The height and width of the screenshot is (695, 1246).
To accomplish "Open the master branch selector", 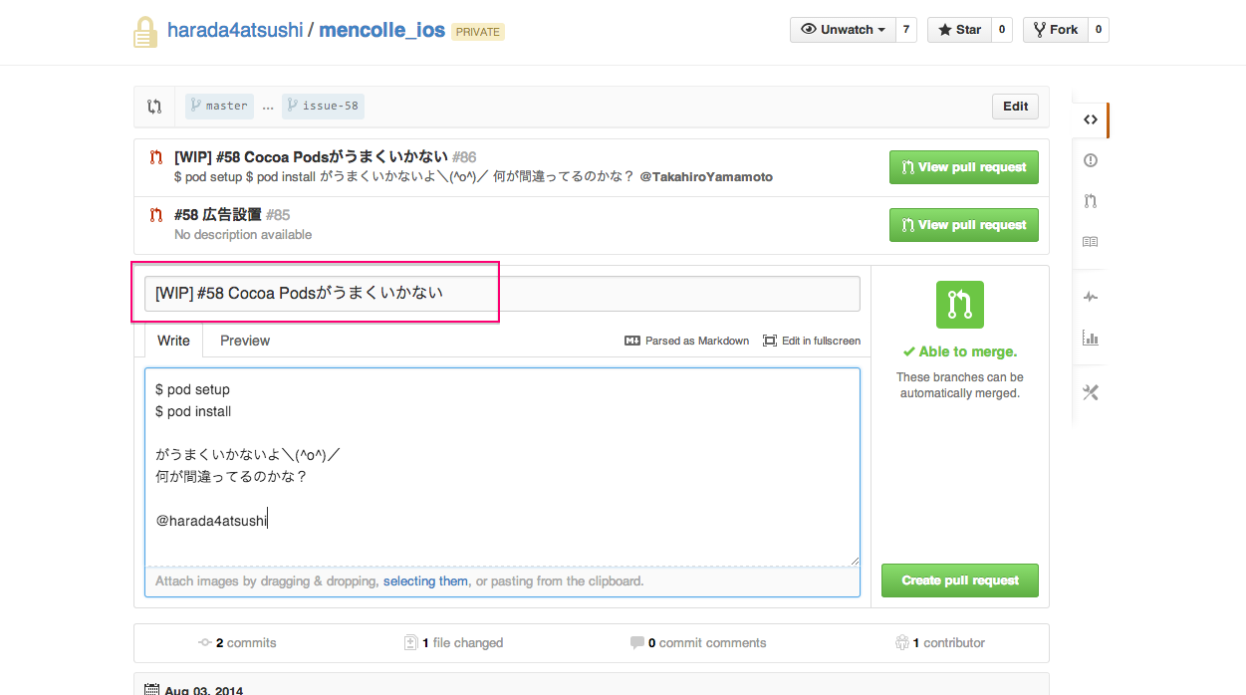I will pos(218,105).
